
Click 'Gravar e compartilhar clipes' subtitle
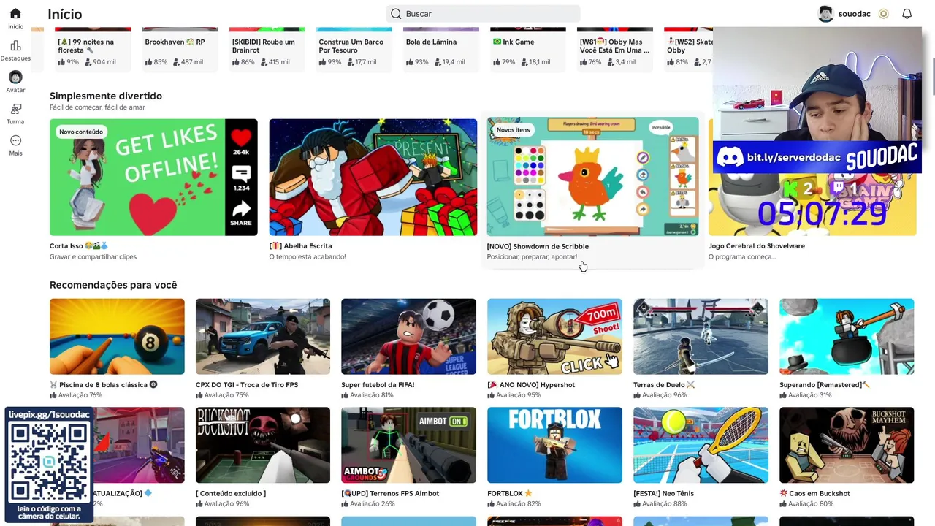[93, 257]
